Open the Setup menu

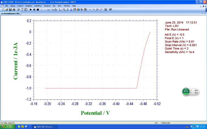(x=13, y=6)
